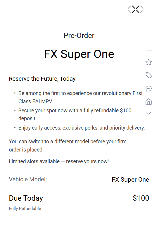Click the Limited slots available text
This screenshot has height=229, width=152.
tap(59, 161)
